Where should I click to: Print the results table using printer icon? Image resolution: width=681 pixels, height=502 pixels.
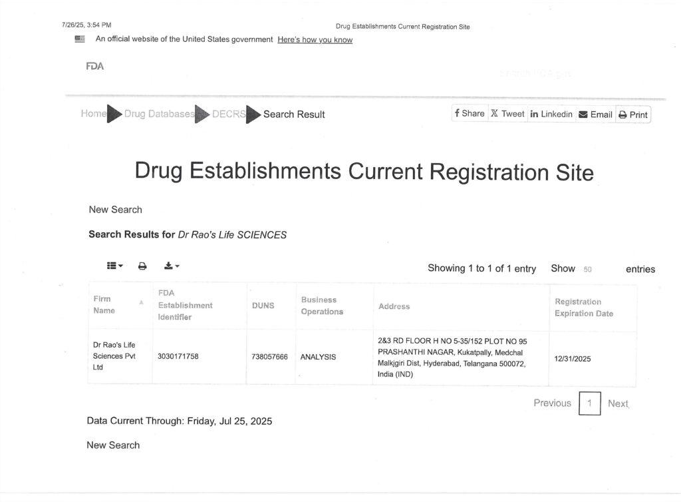[142, 266]
